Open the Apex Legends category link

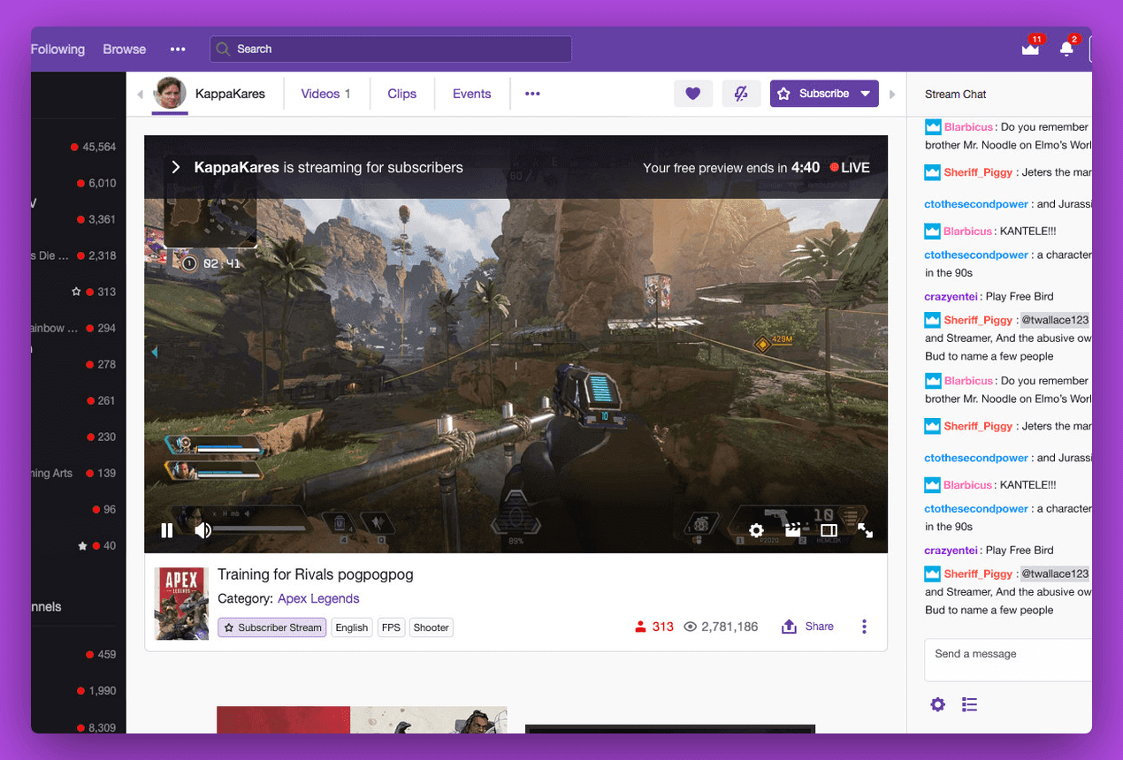(x=318, y=598)
